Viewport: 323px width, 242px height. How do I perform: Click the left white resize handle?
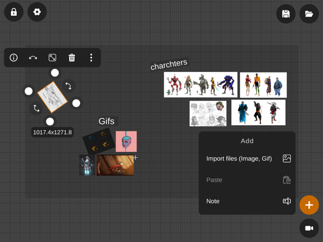[29, 91]
